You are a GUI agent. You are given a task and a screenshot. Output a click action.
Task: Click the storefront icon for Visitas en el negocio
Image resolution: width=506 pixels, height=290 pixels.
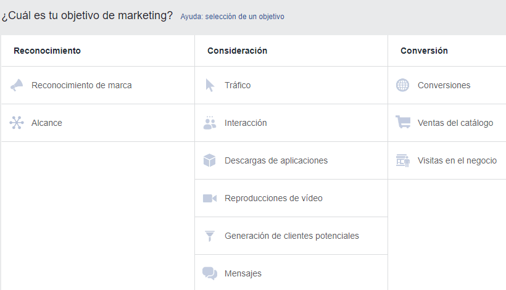click(402, 160)
